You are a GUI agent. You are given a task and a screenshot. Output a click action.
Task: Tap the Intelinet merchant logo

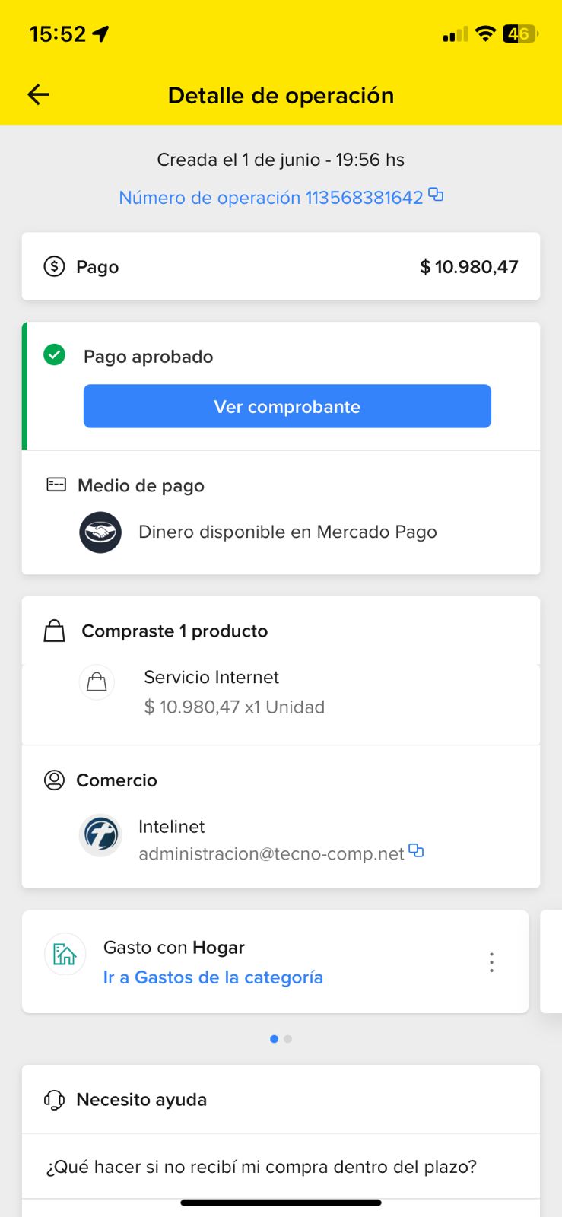pyautogui.click(x=100, y=835)
